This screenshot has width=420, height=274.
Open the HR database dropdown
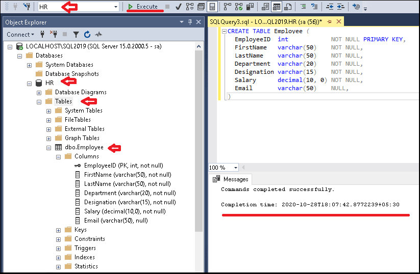[x=116, y=7]
